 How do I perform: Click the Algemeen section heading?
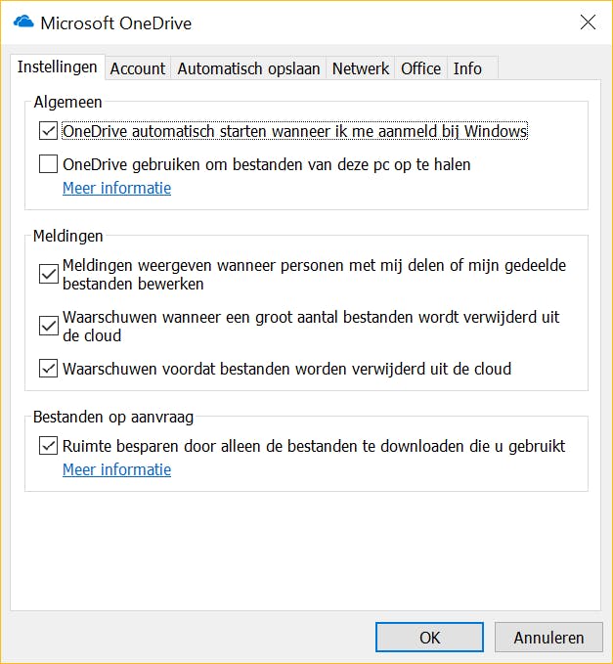point(67,102)
